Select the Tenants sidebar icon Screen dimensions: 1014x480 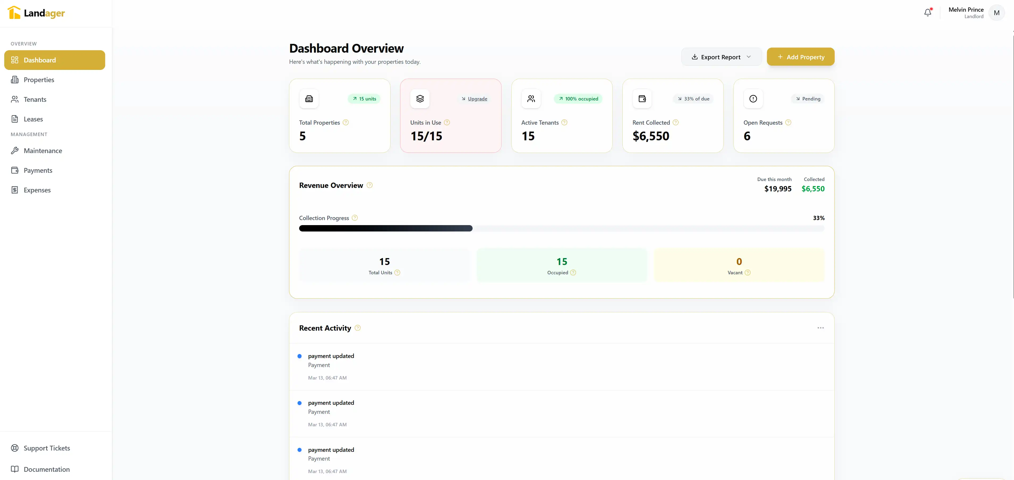tap(15, 99)
